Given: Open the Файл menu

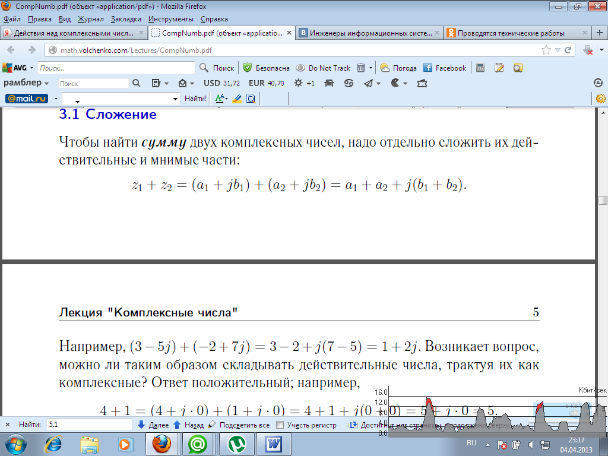Looking at the screenshot, I should [x=12, y=19].
